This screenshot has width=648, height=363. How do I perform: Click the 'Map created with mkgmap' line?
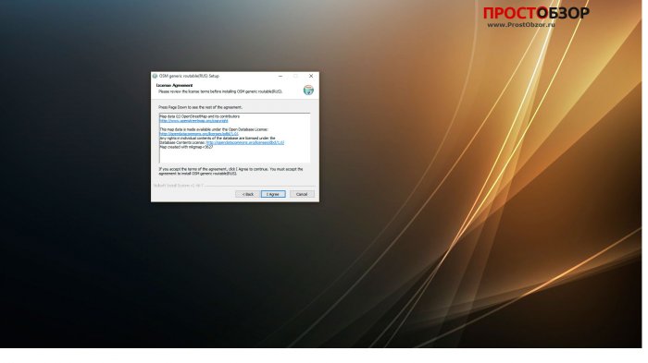[186, 147]
